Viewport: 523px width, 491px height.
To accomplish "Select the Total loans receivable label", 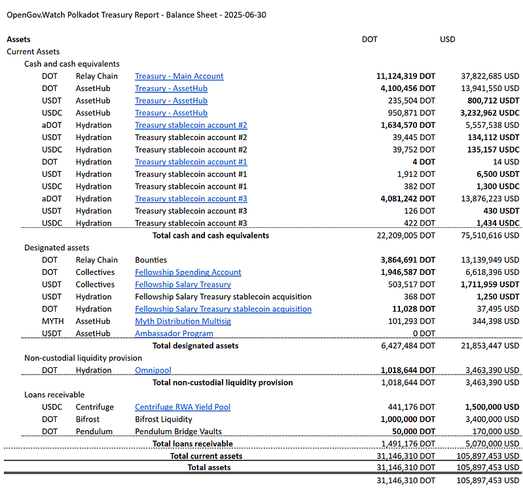I will pos(192,444).
